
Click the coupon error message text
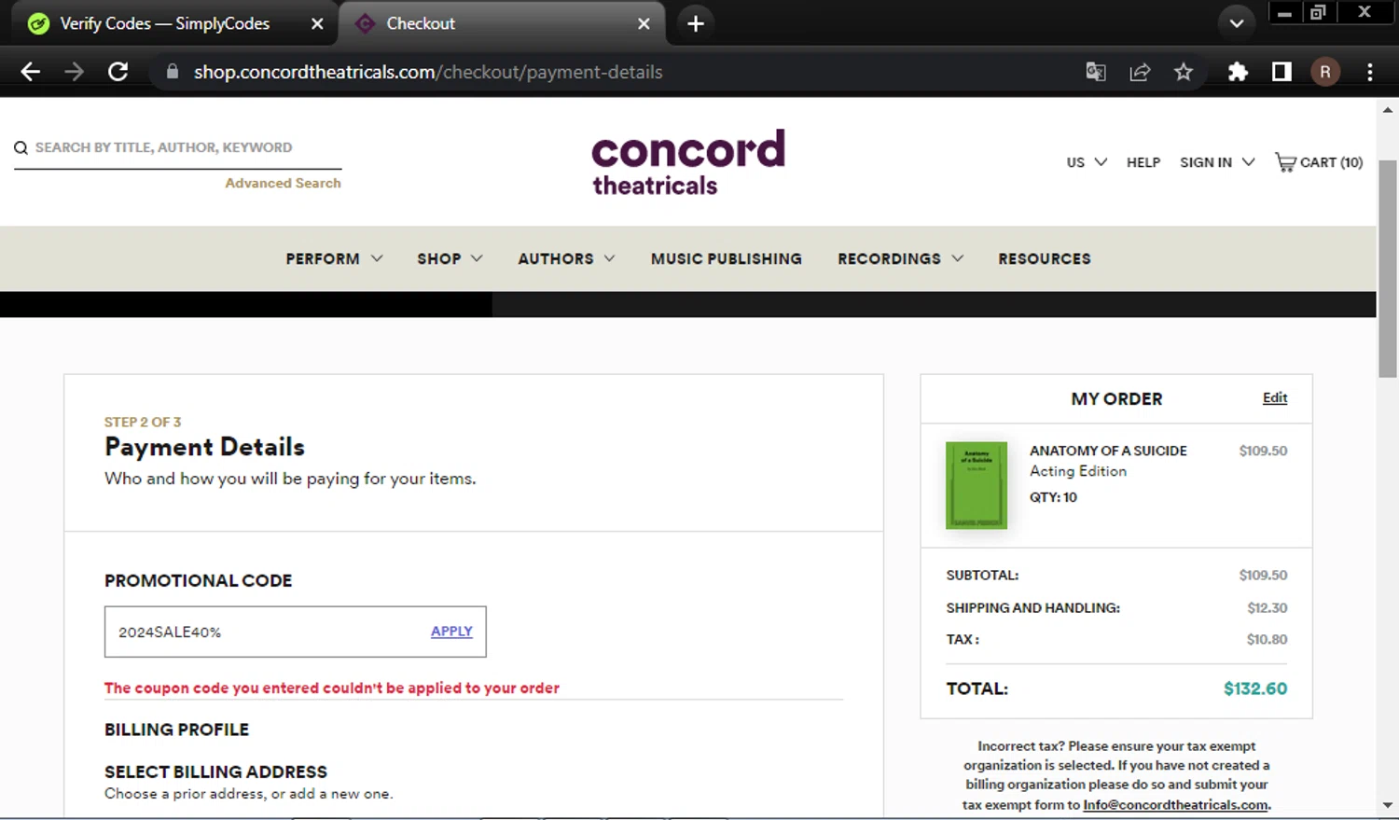coord(332,688)
